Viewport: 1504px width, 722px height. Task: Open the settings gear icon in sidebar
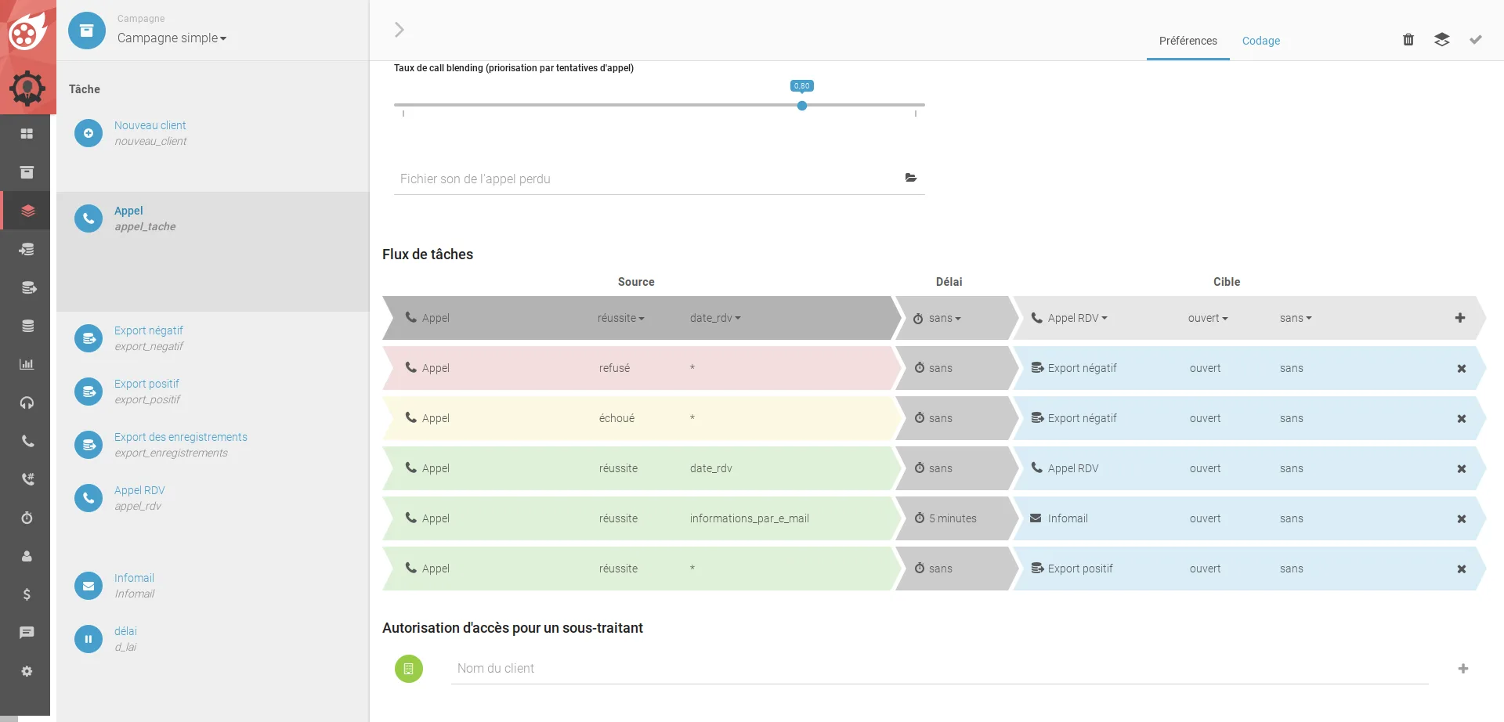27,671
